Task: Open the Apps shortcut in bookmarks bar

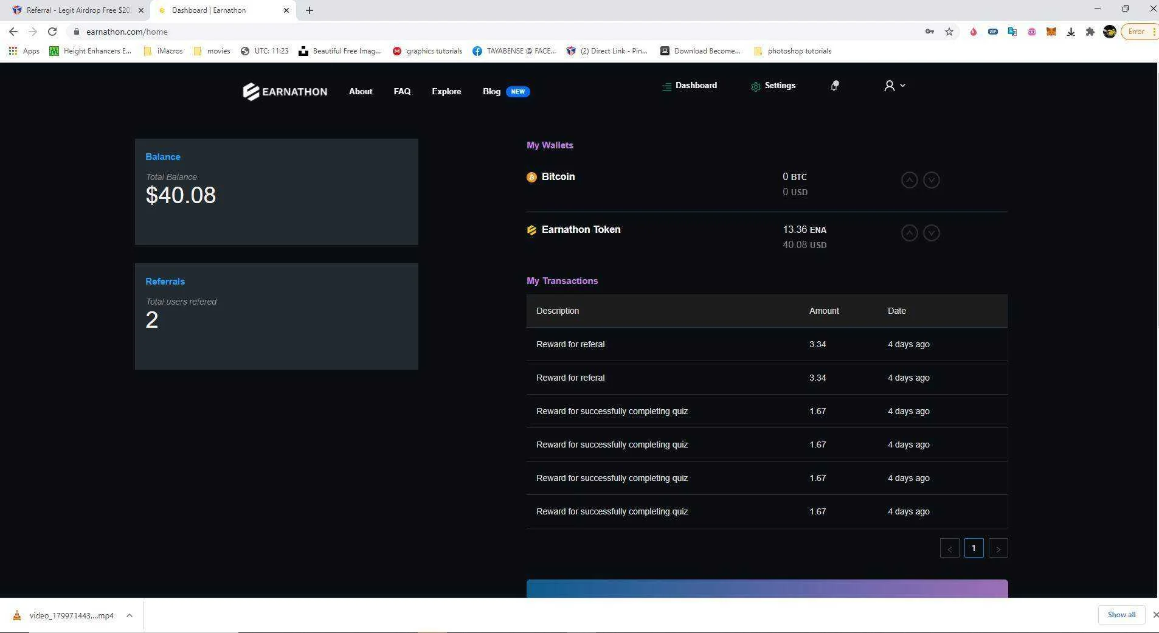Action: click(x=24, y=51)
